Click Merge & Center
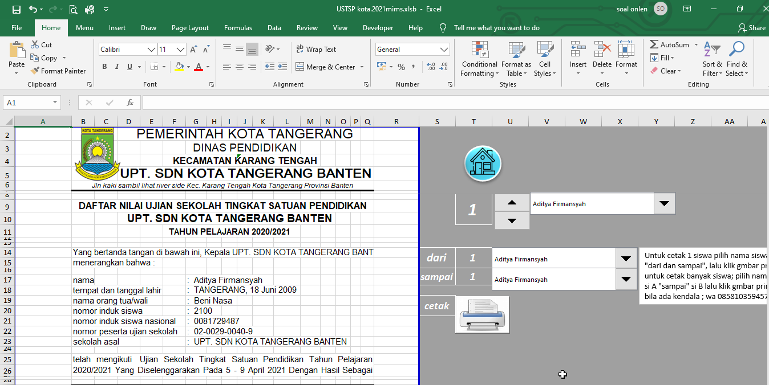This screenshot has width=769, height=385. [326, 67]
